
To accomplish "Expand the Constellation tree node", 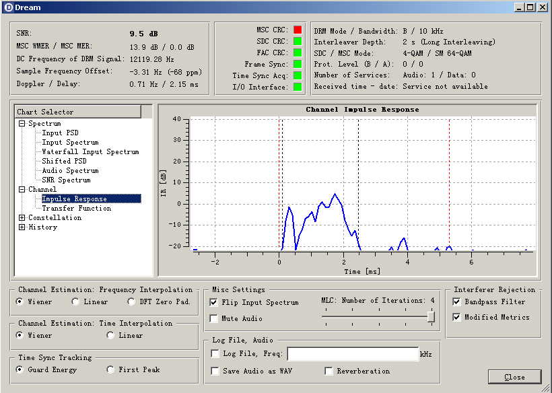I will [x=22, y=217].
